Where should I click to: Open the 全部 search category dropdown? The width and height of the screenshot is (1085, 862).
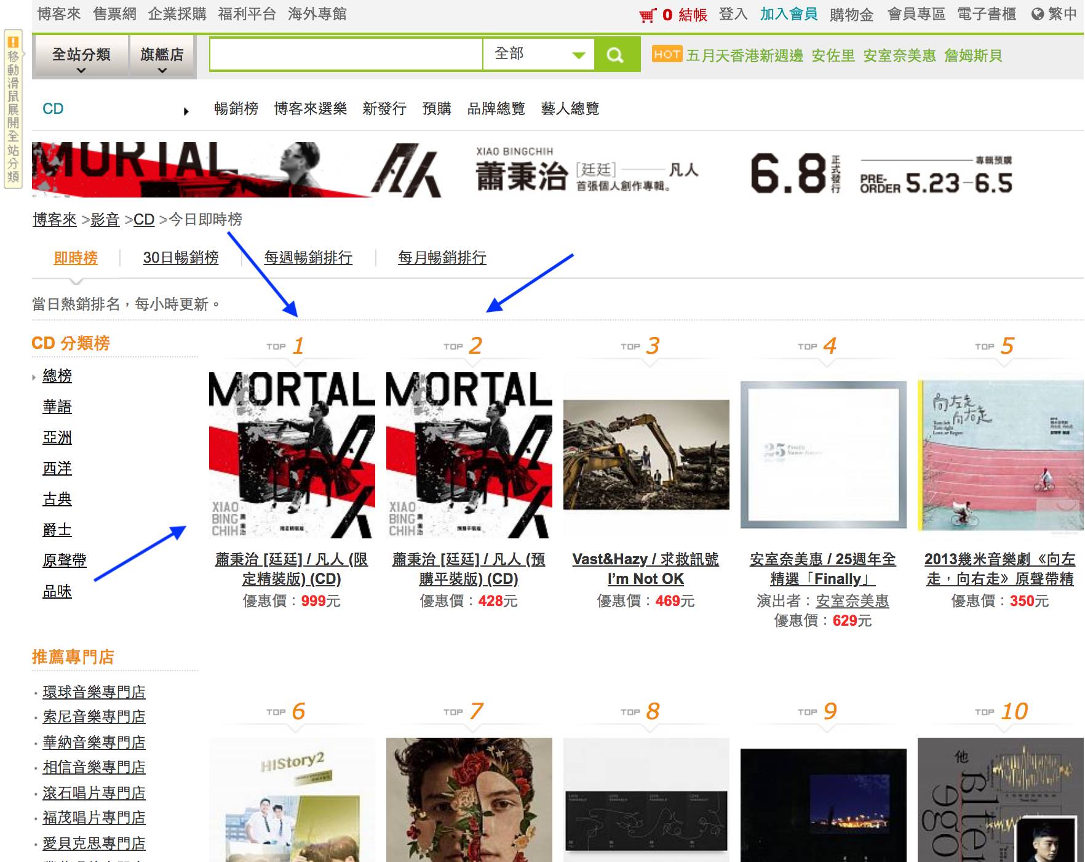coord(539,55)
